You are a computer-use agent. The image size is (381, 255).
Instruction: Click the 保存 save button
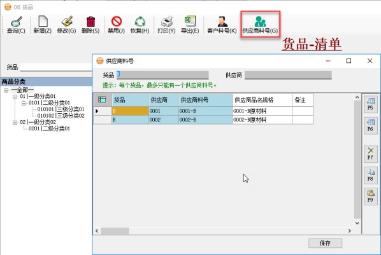pos(326,243)
